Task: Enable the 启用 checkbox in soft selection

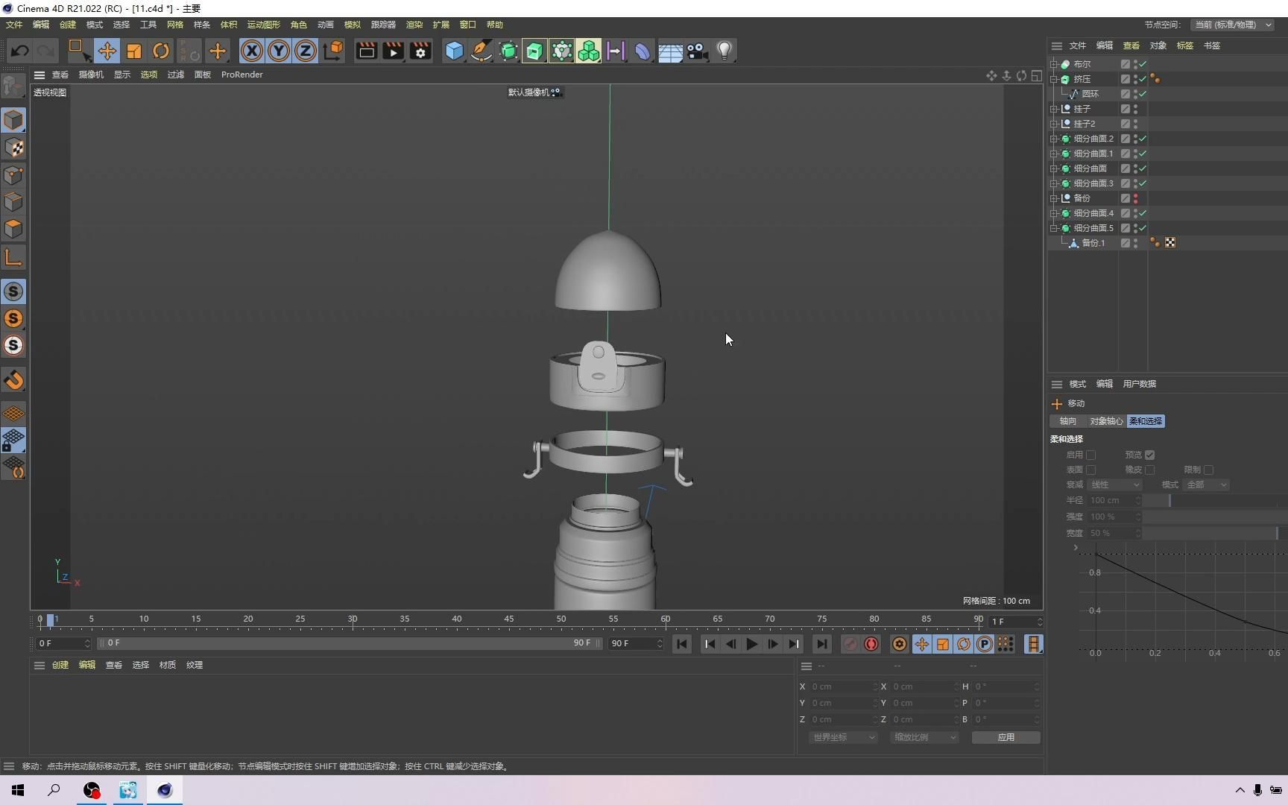Action: point(1091,455)
